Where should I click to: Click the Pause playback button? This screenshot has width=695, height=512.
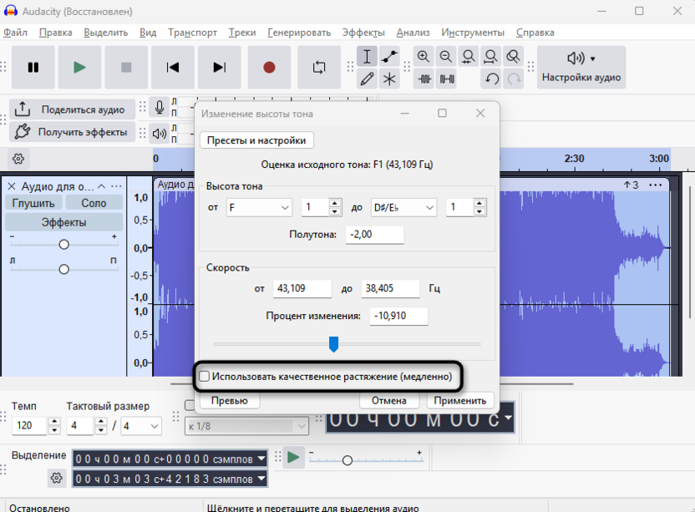click(33, 68)
